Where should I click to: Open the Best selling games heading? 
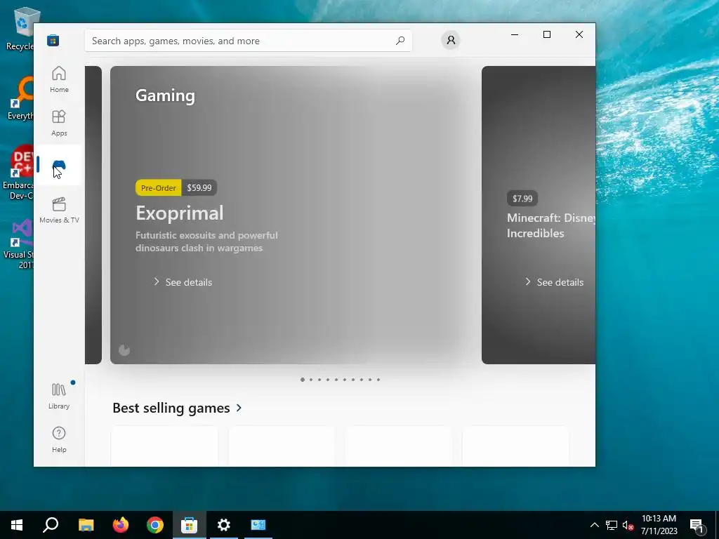click(171, 408)
